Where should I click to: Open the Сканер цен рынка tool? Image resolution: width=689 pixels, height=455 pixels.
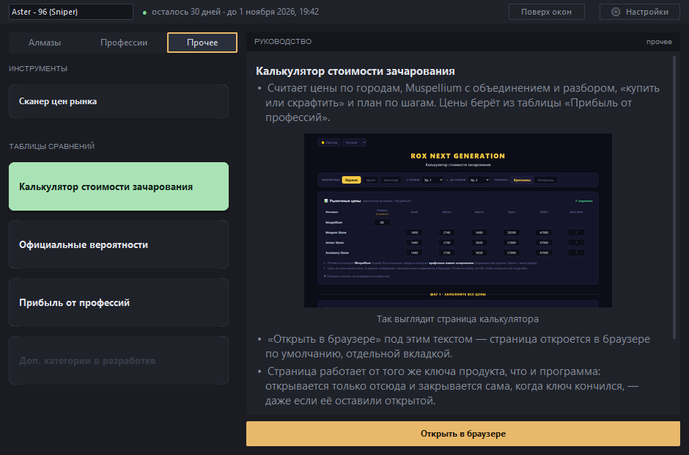119,101
